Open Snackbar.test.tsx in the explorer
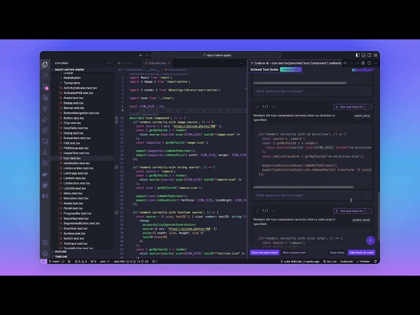Screen dimensions: 420x315 click(x=75, y=228)
